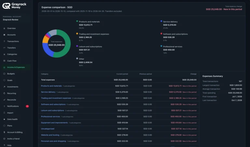Navigate to Cash Flow
The image size is (250, 147).
point(12,61)
